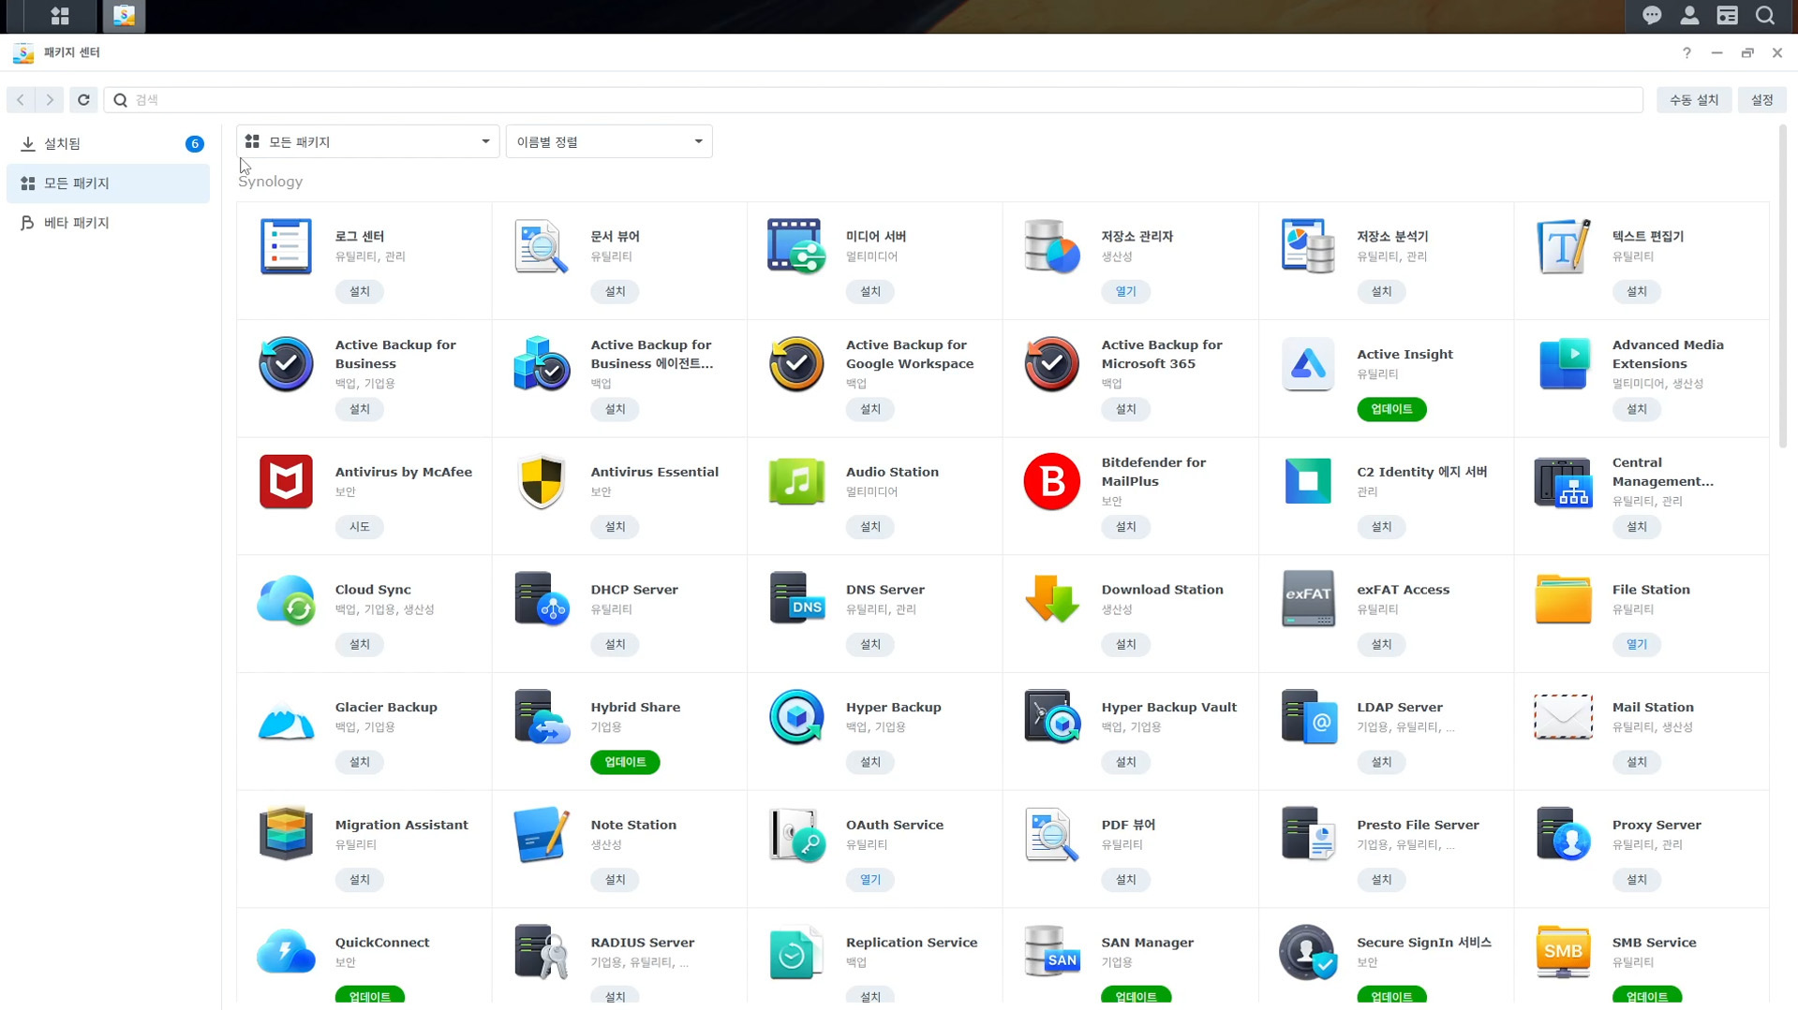Install Download Station via its 설치 button
The image size is (1798, 1010).
tap(1125, 644)
